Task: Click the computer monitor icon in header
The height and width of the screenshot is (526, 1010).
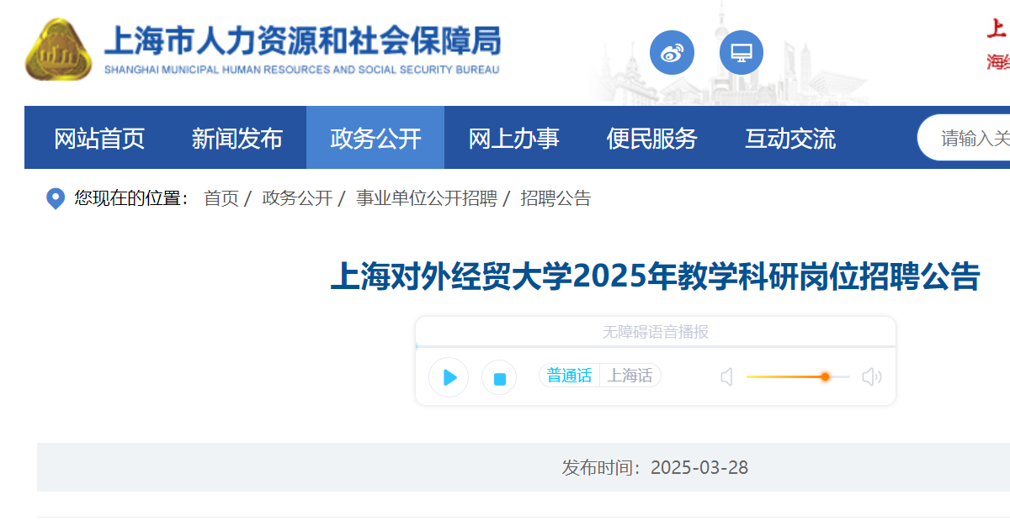Action: pyautogui.click(x=742, y=53)
